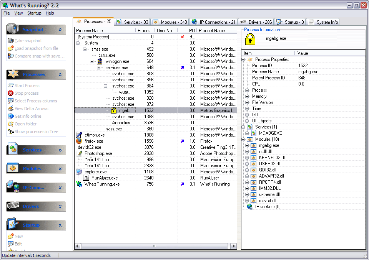Click the New startup item icon
The width and height of the screenshot is (369, 260).
click(x=11, y=236)
